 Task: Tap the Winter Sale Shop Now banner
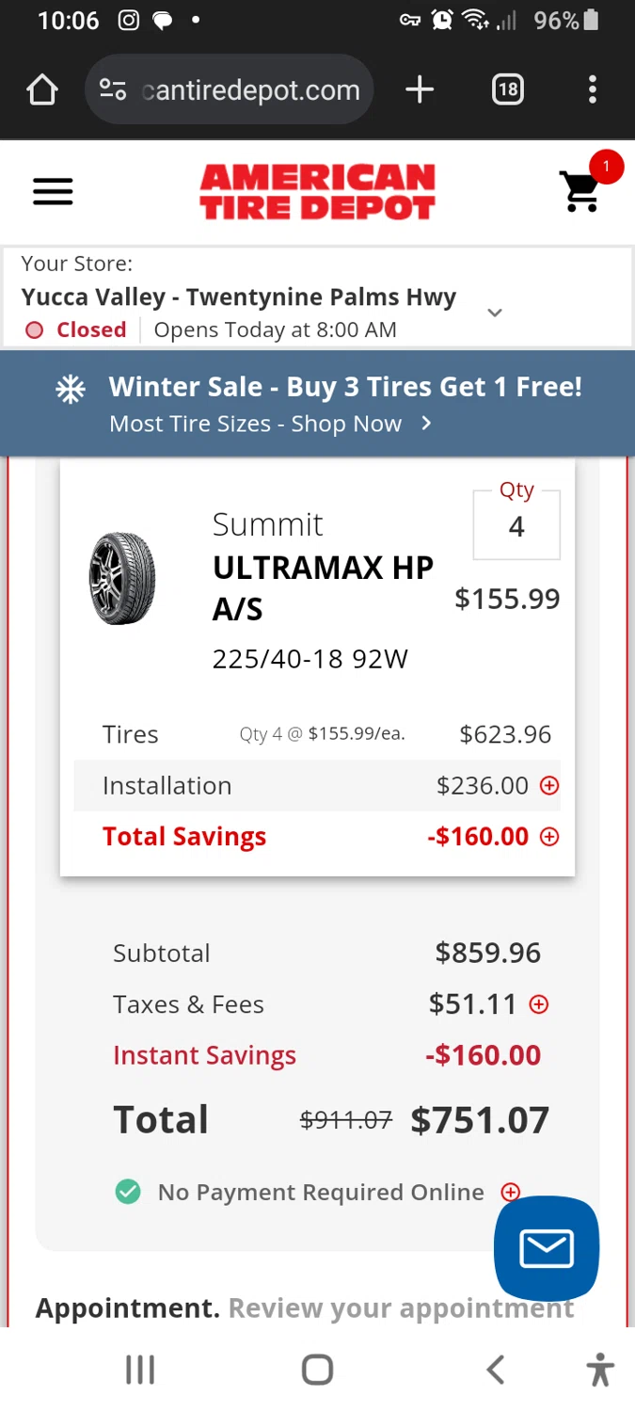coord(317,404)
